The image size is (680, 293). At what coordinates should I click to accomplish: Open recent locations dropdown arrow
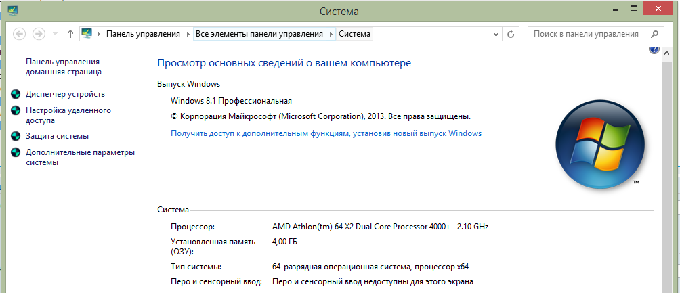click(55, 34)
